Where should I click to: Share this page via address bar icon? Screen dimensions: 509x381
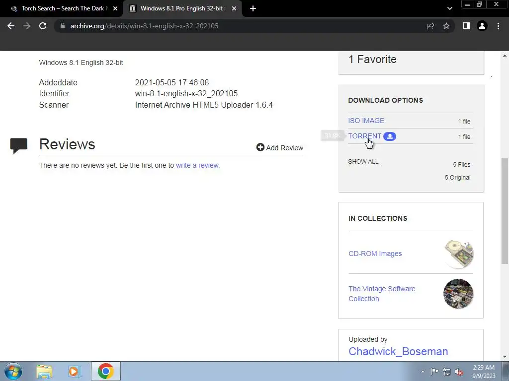(430, 26)
